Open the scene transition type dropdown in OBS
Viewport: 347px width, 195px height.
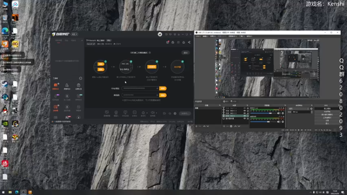298,109
